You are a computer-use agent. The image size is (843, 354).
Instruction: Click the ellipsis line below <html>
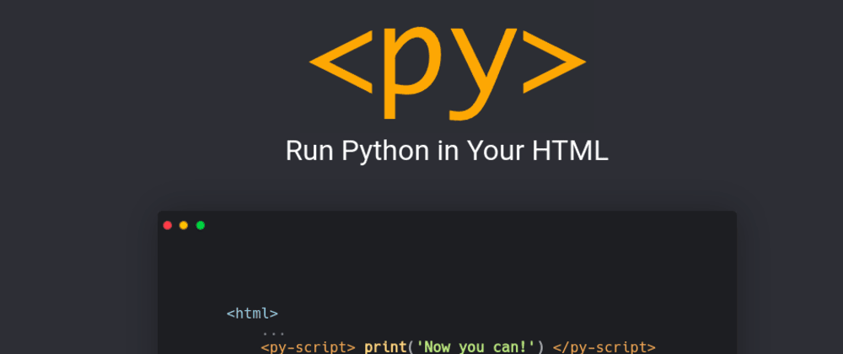click(x=274, y=335)
